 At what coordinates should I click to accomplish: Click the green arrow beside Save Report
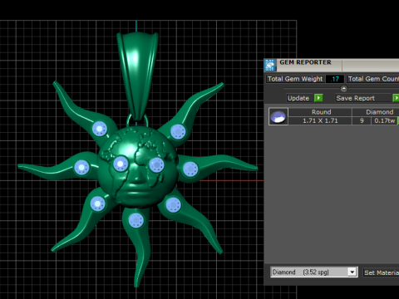(397, 98)
